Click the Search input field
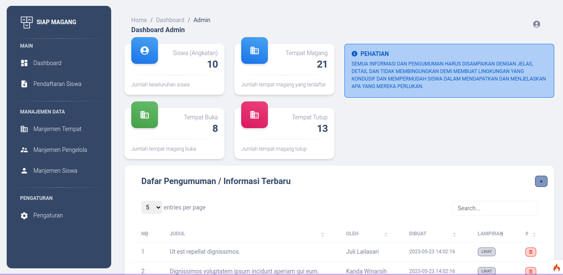The width and height of the screenshot is (563, 275). point(494,208)
